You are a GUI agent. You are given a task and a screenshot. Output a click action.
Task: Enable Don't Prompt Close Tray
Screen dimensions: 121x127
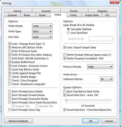click(10, 110)
